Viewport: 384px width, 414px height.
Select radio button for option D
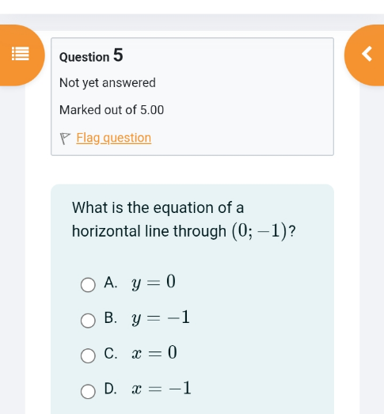click(x=88, y=391)
